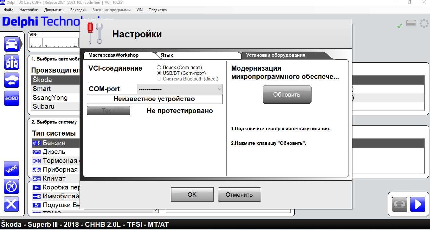Select SsangYong in manufacturer list
The width and height of the screenshot is (430, 230).
point(55,98)
